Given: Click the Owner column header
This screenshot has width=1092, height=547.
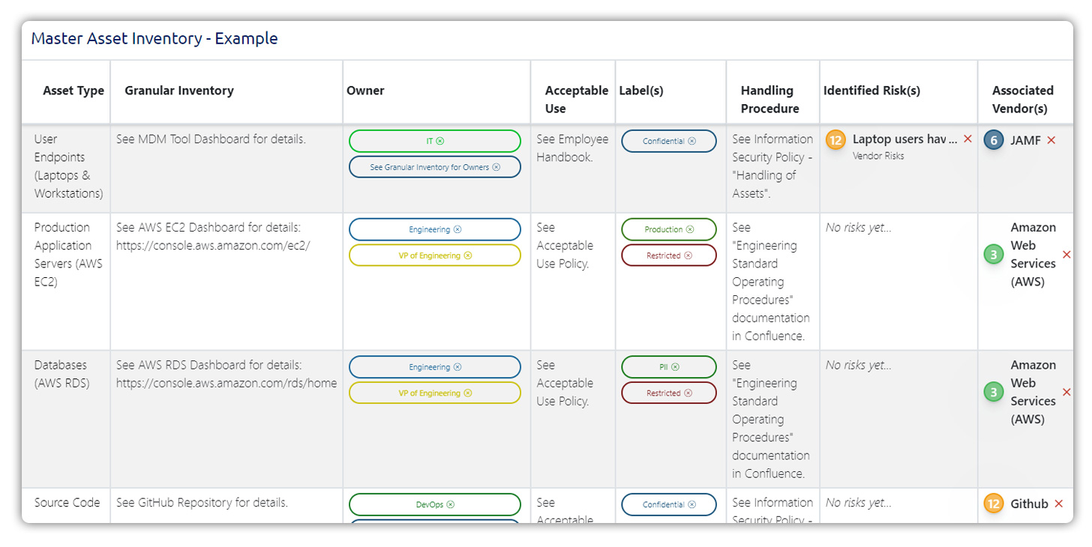Looking at the screenshot, I should pos(365,91).
